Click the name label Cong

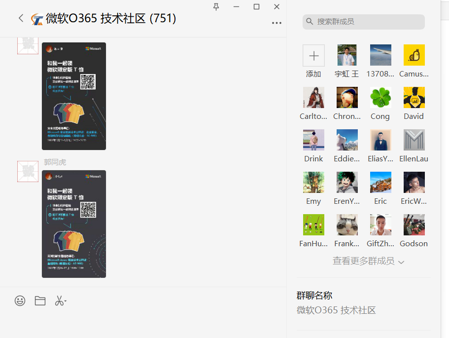pyautogui.click(x=380, y=116)
